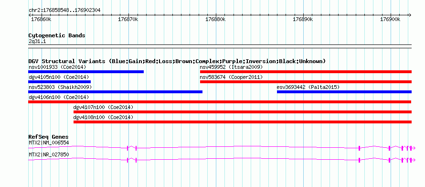Click the blue dgv4105n100 variant bar
This screenshot has height=187, width=425.
tap(59, 82)
